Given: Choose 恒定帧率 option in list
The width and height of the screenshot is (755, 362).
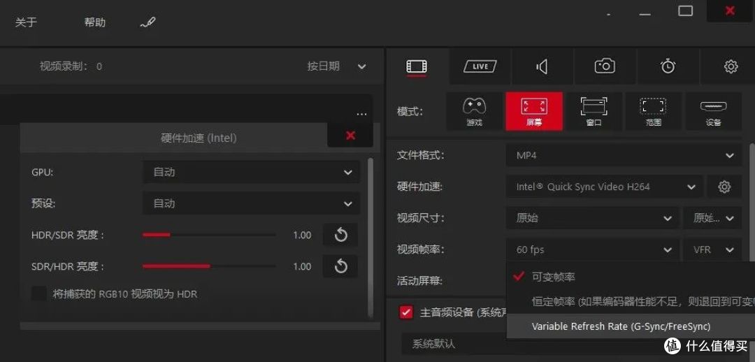Looking at the screenshot, I should coord(631,302).
